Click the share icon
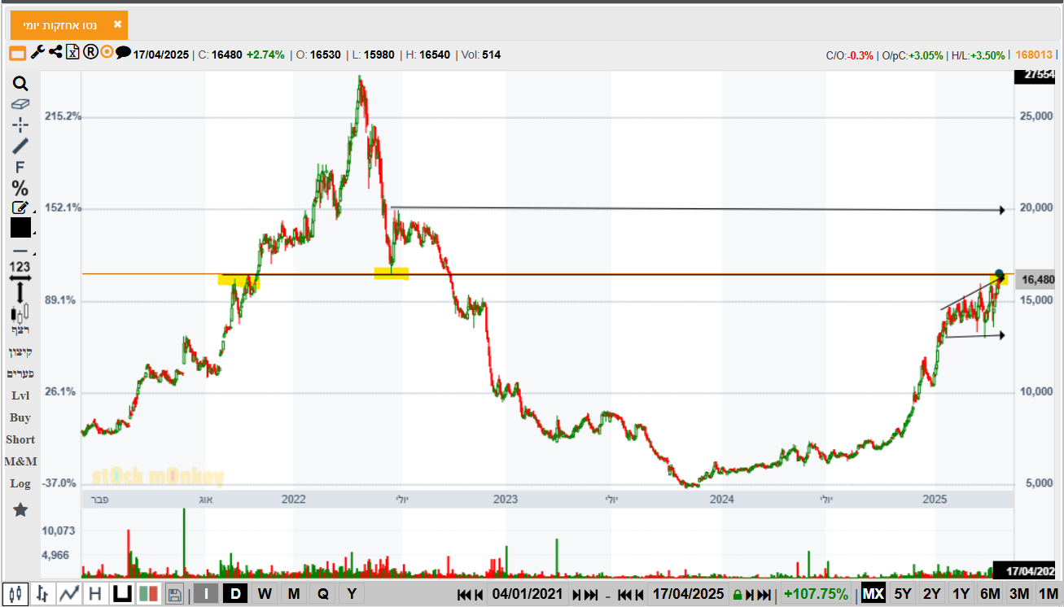The image size is (1064, 607). tap(55, 53)
